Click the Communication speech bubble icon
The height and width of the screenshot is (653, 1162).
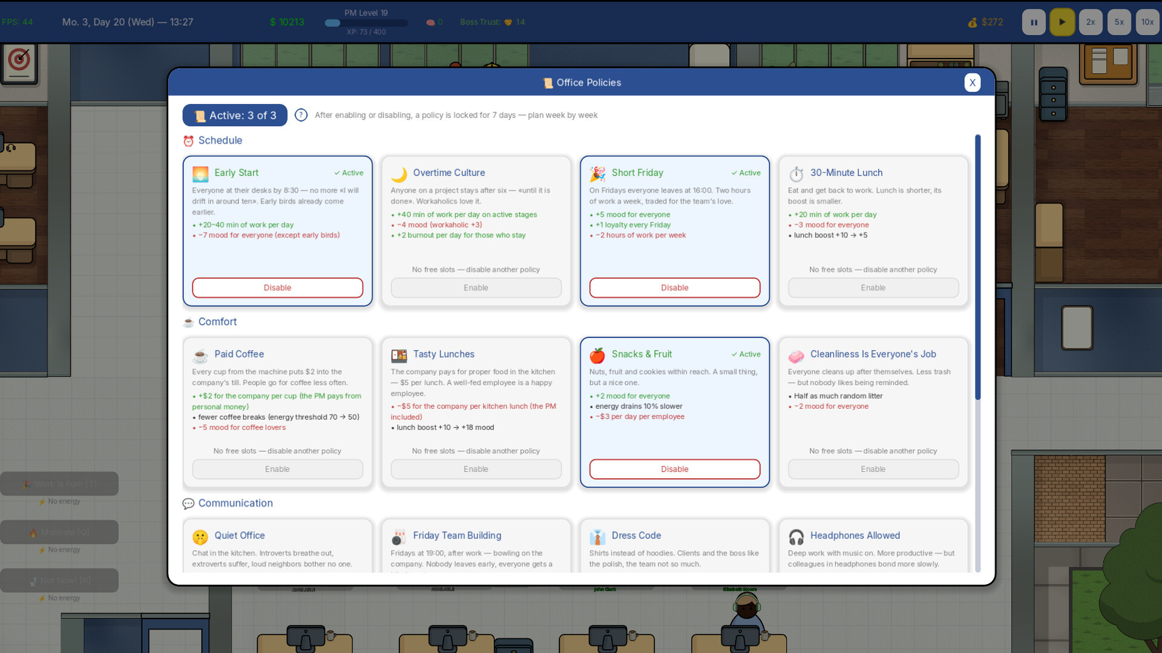click(188, 504)
